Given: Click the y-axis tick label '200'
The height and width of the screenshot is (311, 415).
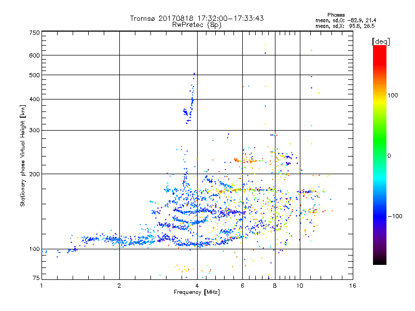Looking at the screenshot, I should tap(34, 174).
